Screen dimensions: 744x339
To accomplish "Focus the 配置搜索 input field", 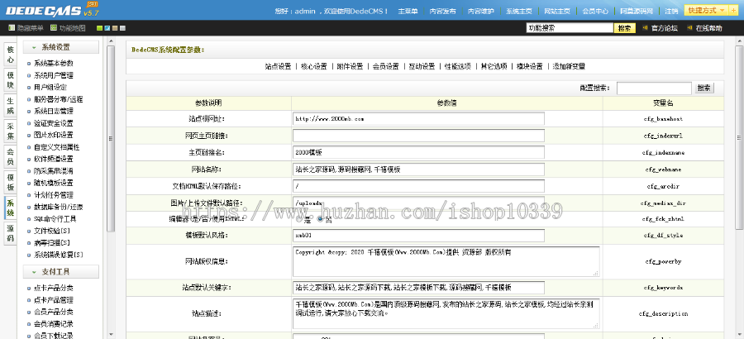I will [654, 88].
